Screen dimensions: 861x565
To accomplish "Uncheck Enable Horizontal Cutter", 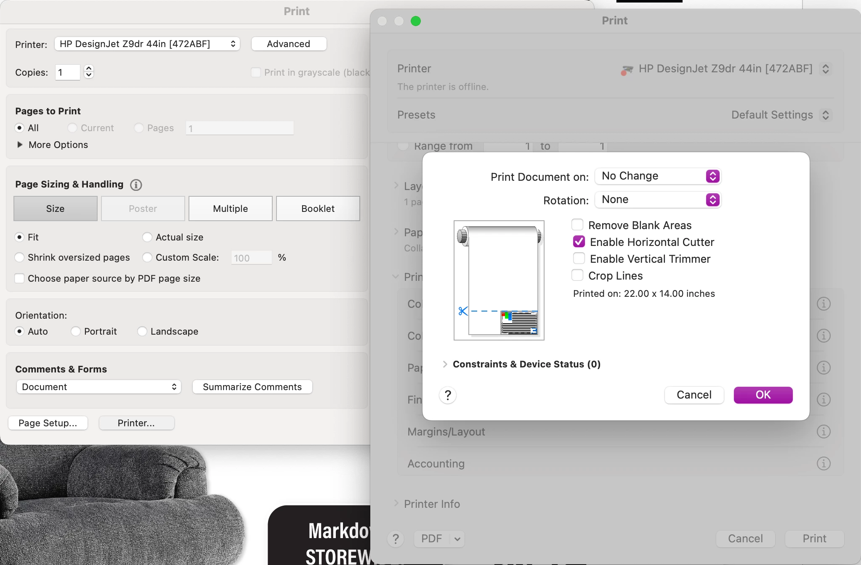I will tap(579, 242).
